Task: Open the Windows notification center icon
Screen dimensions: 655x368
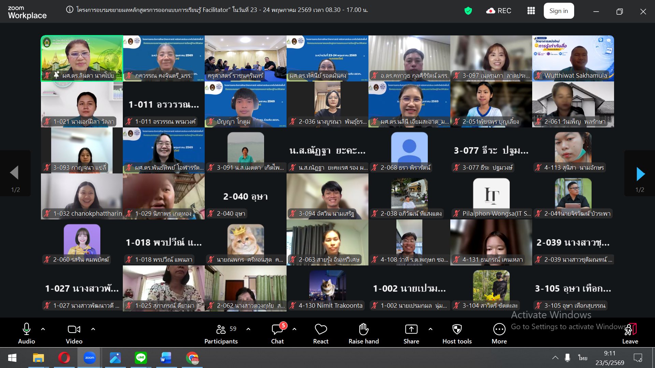Action: pyautogui.click(x=638, y=358)
